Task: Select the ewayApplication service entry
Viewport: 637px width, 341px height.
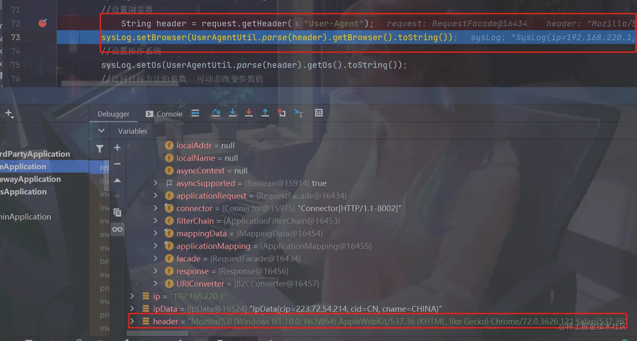Action: click(x=31, y=179)
